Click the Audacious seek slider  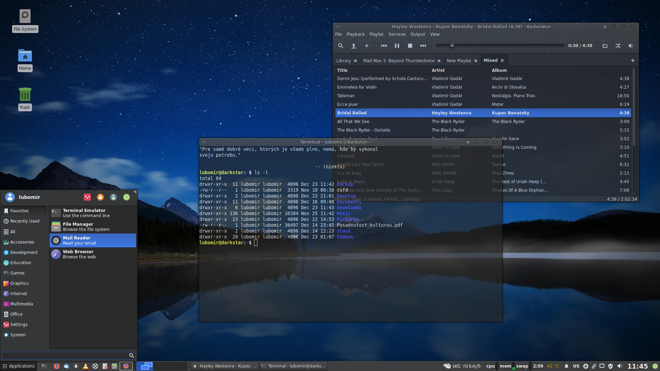[500, 46]
